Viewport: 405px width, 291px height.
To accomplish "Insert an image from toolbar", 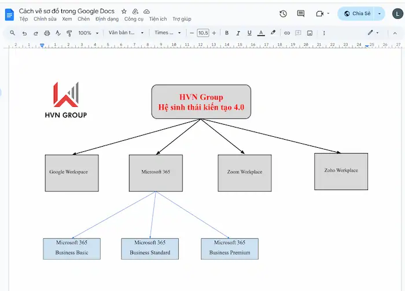I will pos(310,33).
